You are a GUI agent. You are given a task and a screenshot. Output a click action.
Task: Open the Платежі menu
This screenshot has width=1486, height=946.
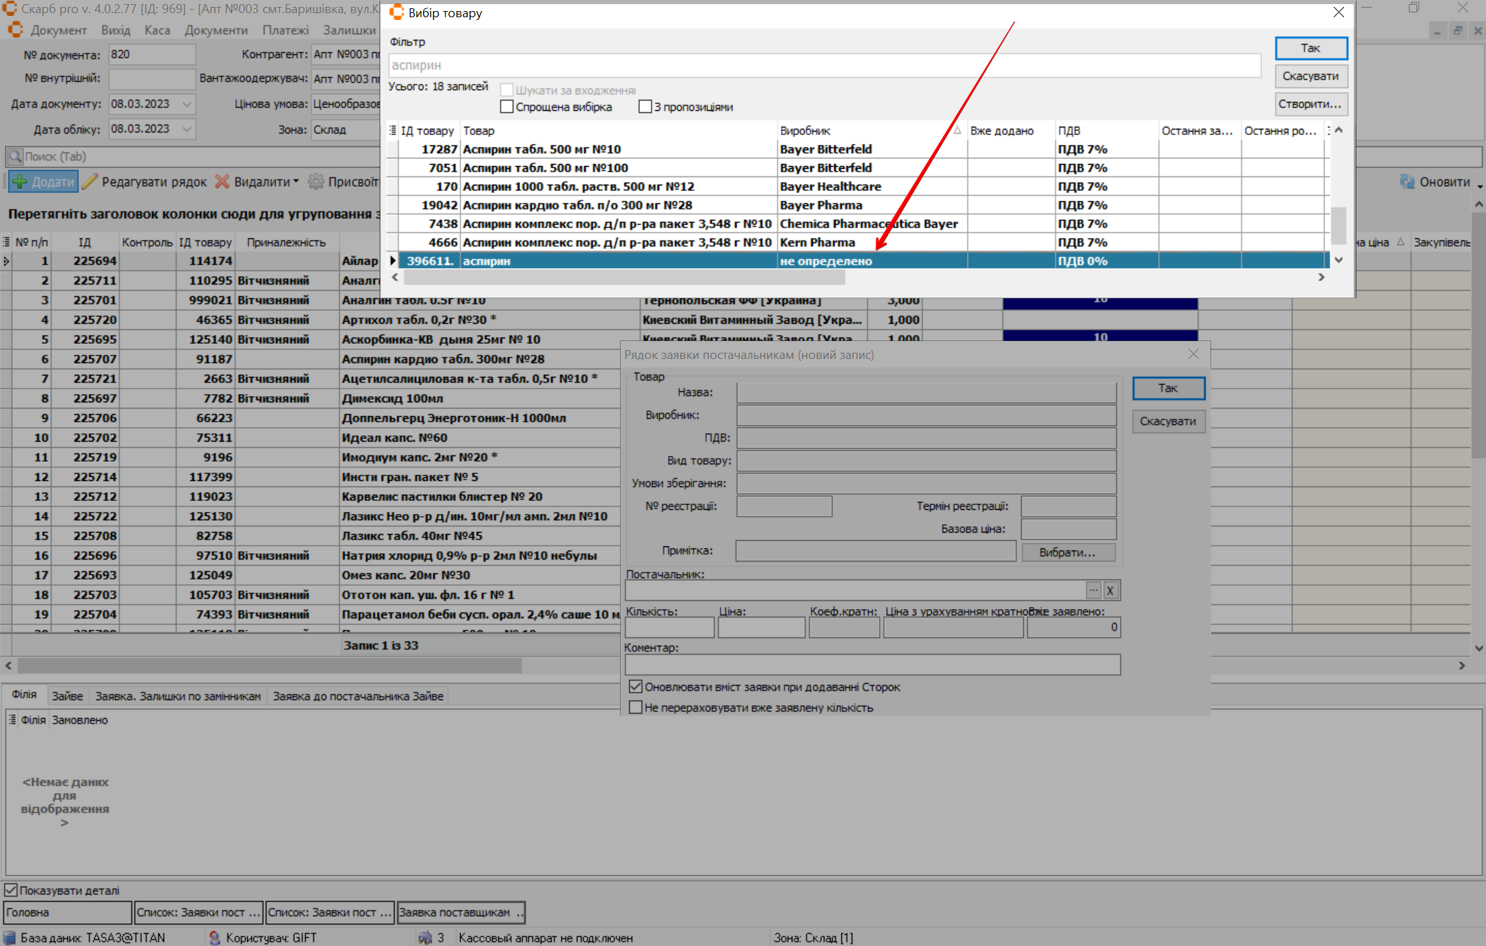click(x=285, y=30)
